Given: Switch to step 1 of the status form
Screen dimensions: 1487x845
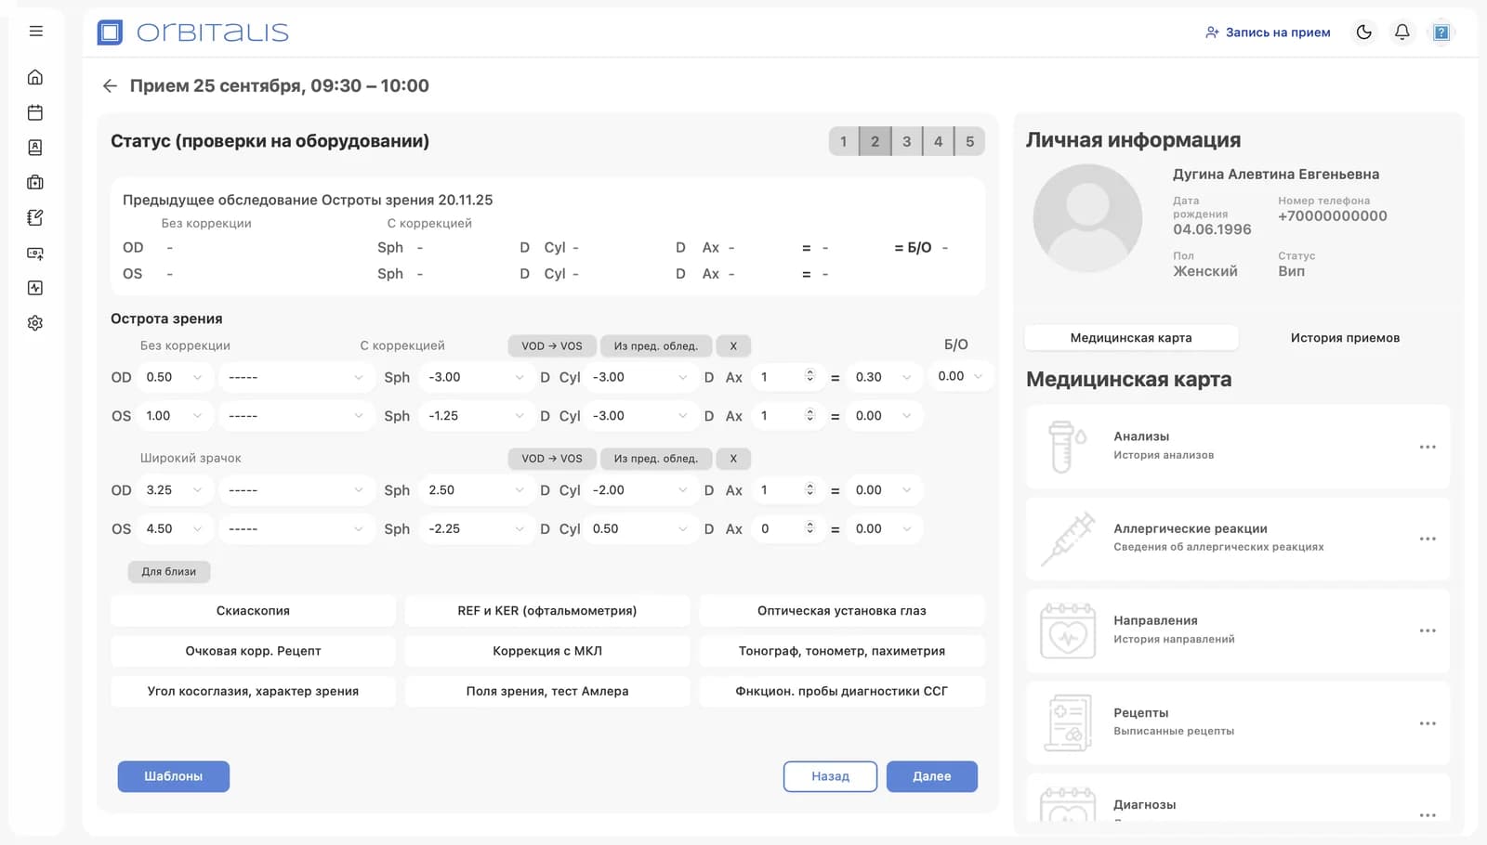Looking at the screenshot, I should pos(844,141).
